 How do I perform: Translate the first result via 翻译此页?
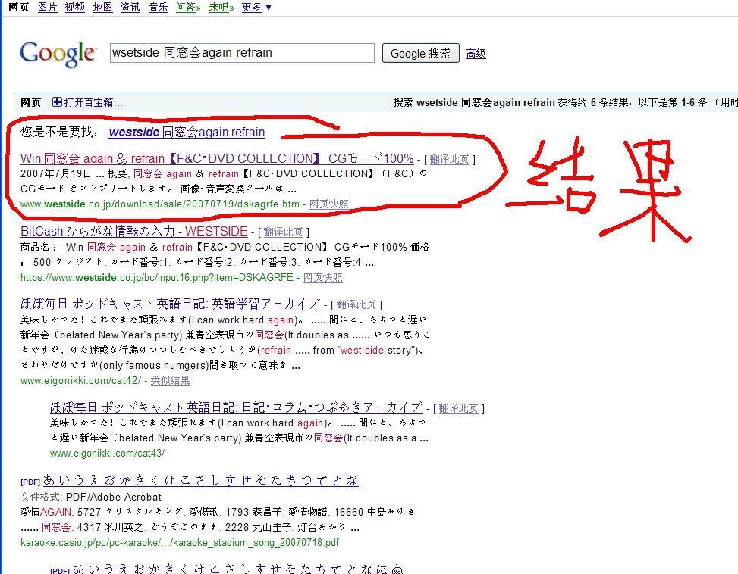tap(450, 159)
